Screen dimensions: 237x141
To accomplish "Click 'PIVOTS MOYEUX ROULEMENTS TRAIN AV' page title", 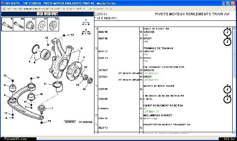I will click(192, 14).
